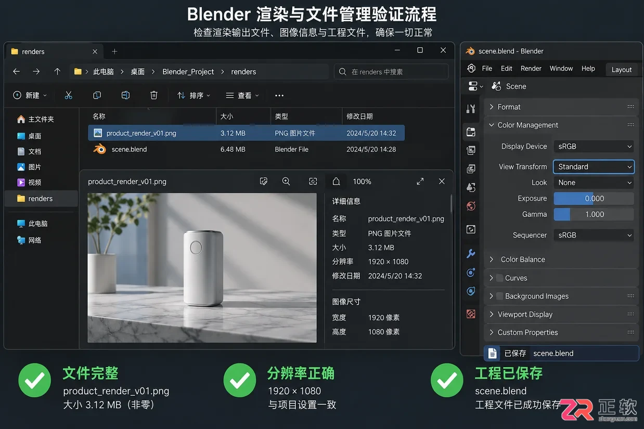Expand the preview pane to full size
644x429 pixels.
(x=420, y=181)
